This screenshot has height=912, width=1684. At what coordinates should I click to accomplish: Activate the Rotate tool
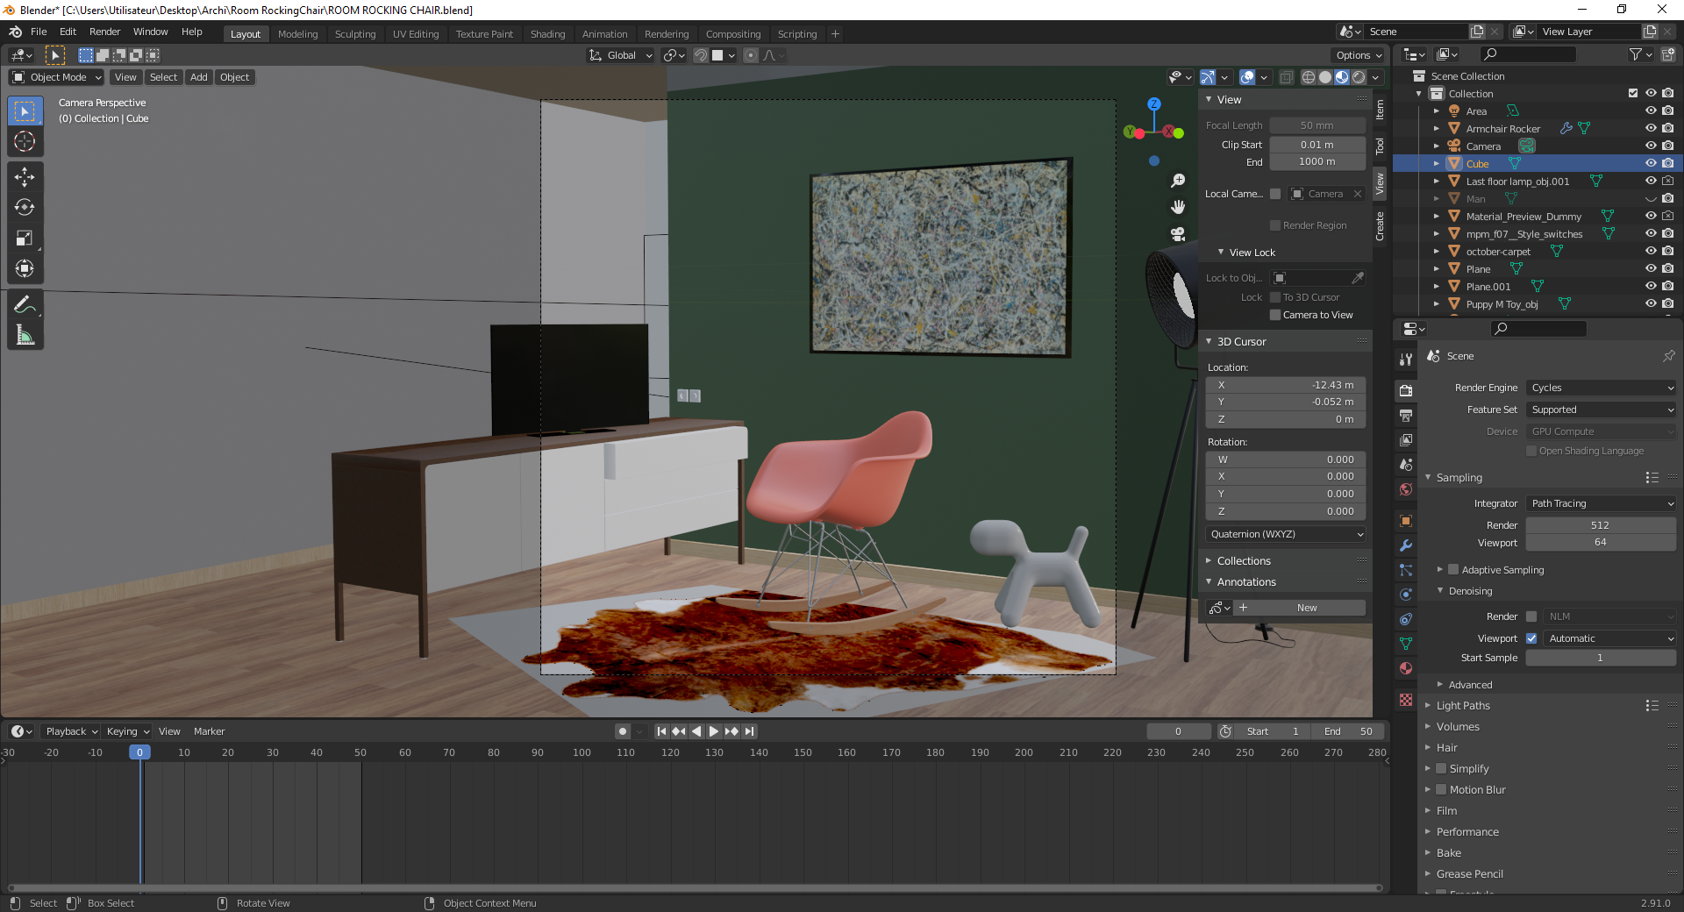25,208
